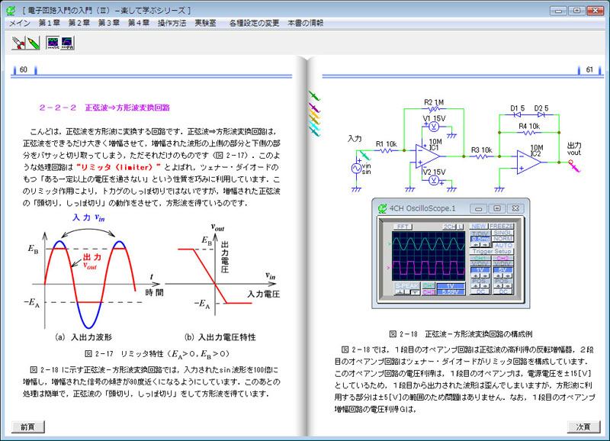The image size is (610, 441).
Task: Open the oscilloscope instrument toolbar icon
Action: pyautogui.click(x=53, y=43)
